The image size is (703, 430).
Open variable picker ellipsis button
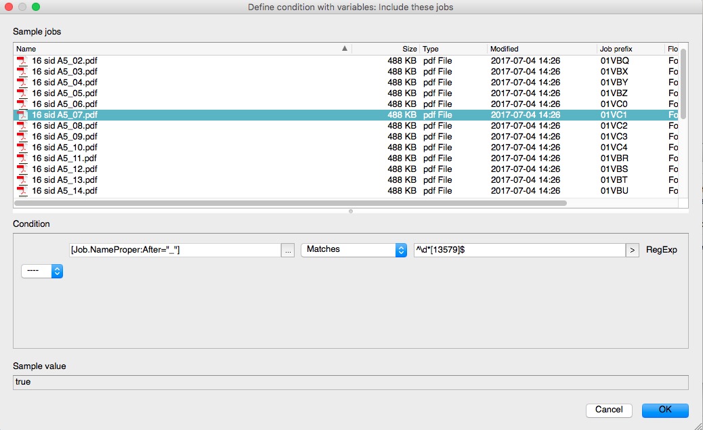[x=289, y=250]
